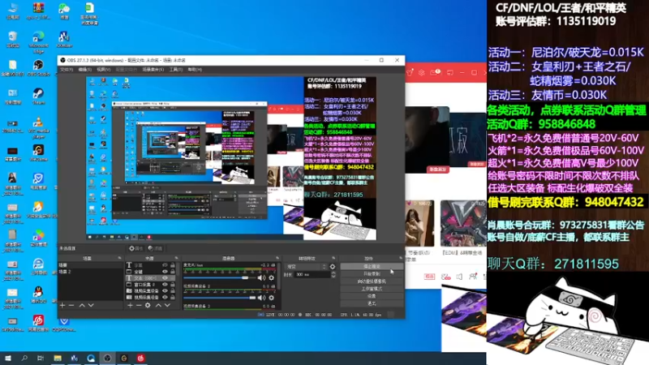This screenshot has width=649, height=365.
Task: Select 场景 2 in the scenes list
Action: tap(90, 272)
